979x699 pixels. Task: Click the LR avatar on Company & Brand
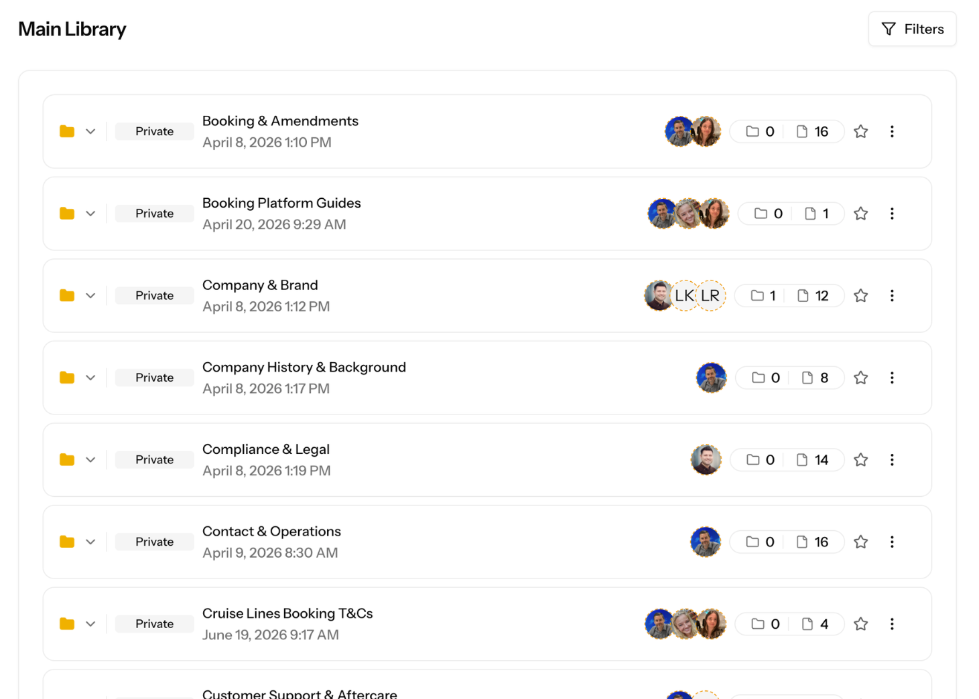(x=710, y=295)
